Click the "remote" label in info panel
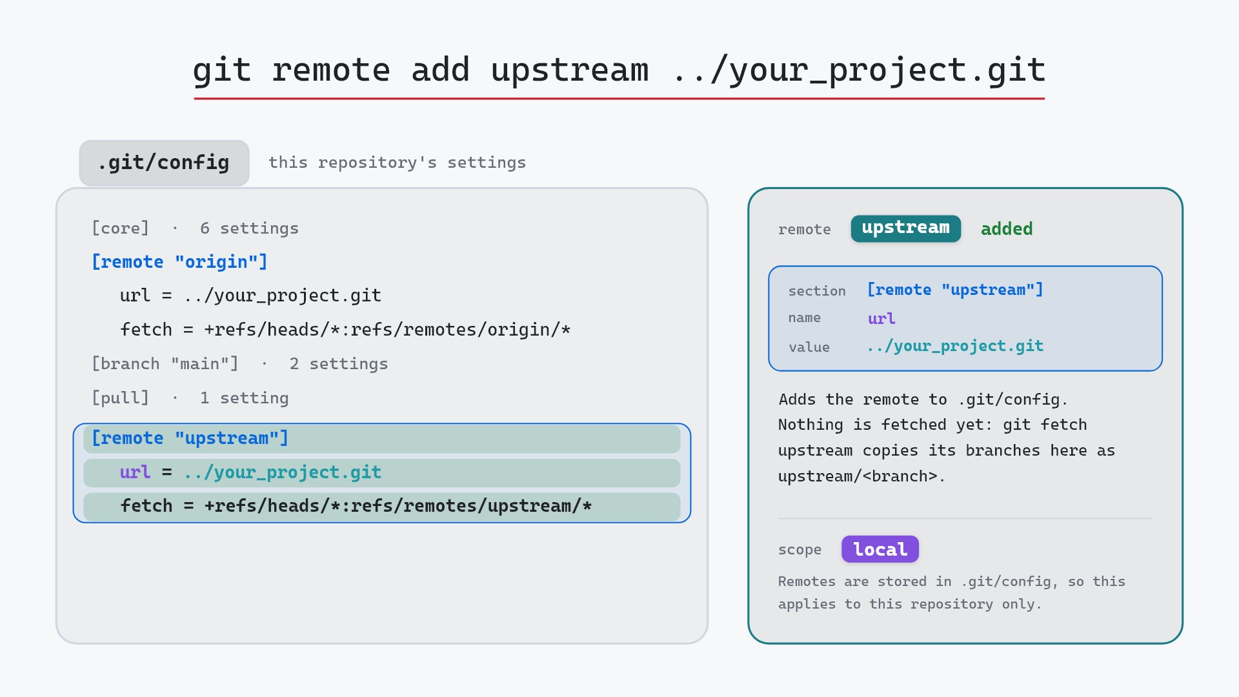The height and width of the screenshot is (697, 1239). (x=804, y=230)
